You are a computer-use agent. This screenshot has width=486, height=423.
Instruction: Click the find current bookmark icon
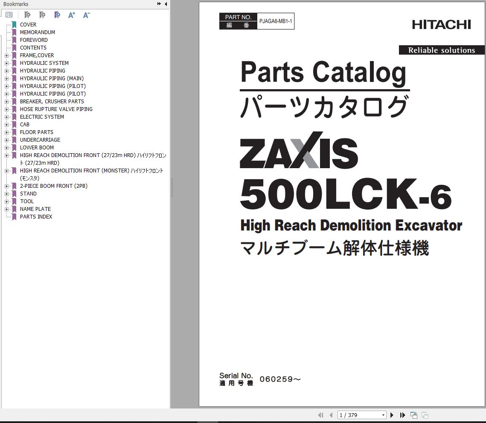(x=57, y=15)
